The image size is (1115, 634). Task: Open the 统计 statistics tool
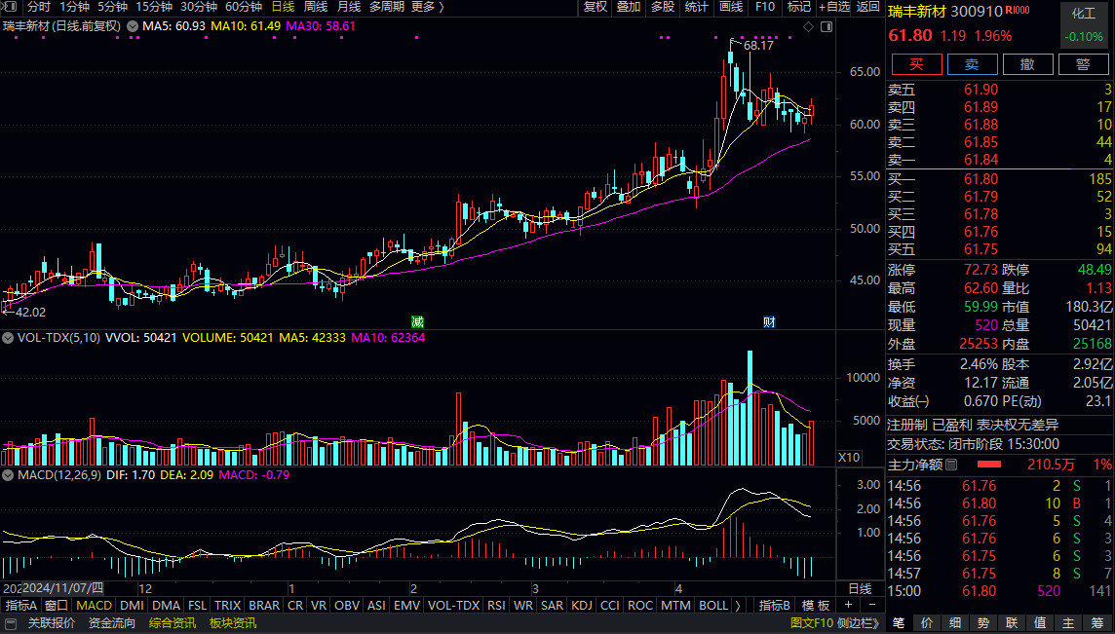pyautogui.click(x=696, y=7)
